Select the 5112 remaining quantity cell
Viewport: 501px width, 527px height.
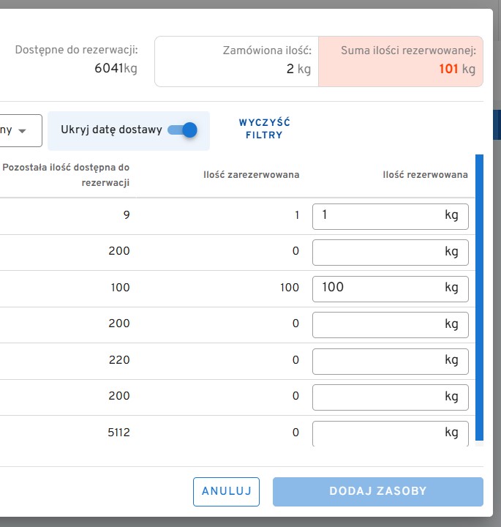pyautogui.click(x=117, y=433)
